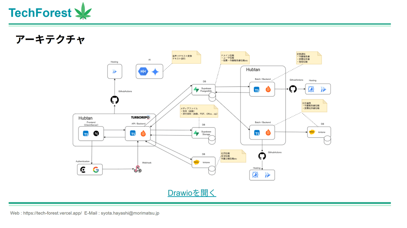Viewport: 407px width, 228px height.
Task: Click the Clerk icon under Authentication
Action: click(83, 169)
